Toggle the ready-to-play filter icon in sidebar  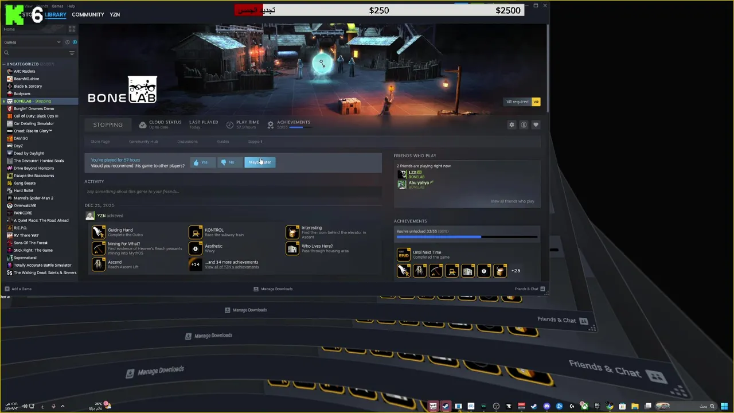coord(75,42)
